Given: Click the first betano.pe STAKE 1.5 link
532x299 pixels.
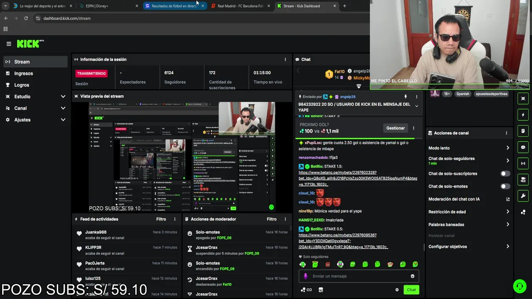Looking at the screenshot, I should tap(358, 178).
